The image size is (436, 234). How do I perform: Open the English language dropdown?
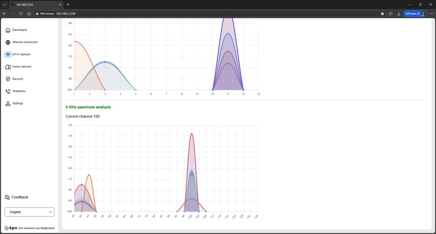point(29,212)
